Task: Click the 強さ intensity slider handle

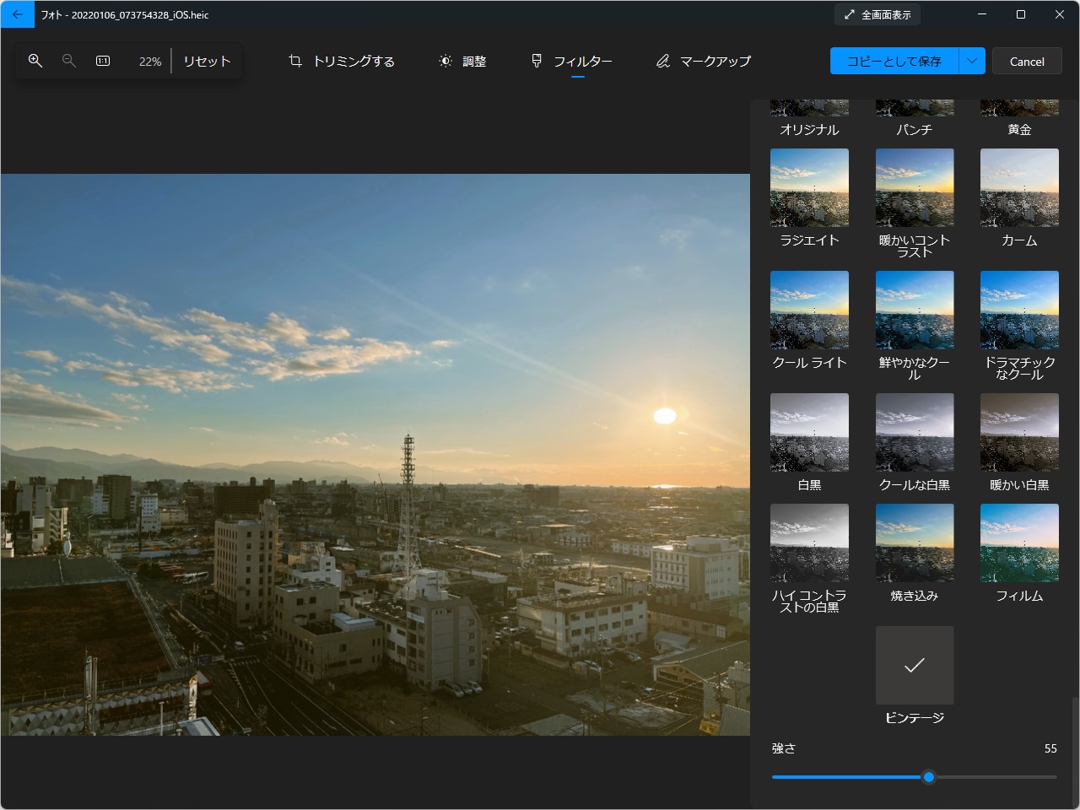Action: pyautogui.click(x=929, y=777)
